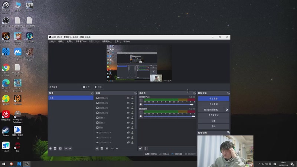The height and width of the screenshot is (167, 297).
Task: Open 视图(V) menu
Action: click(x=70, y=42)
